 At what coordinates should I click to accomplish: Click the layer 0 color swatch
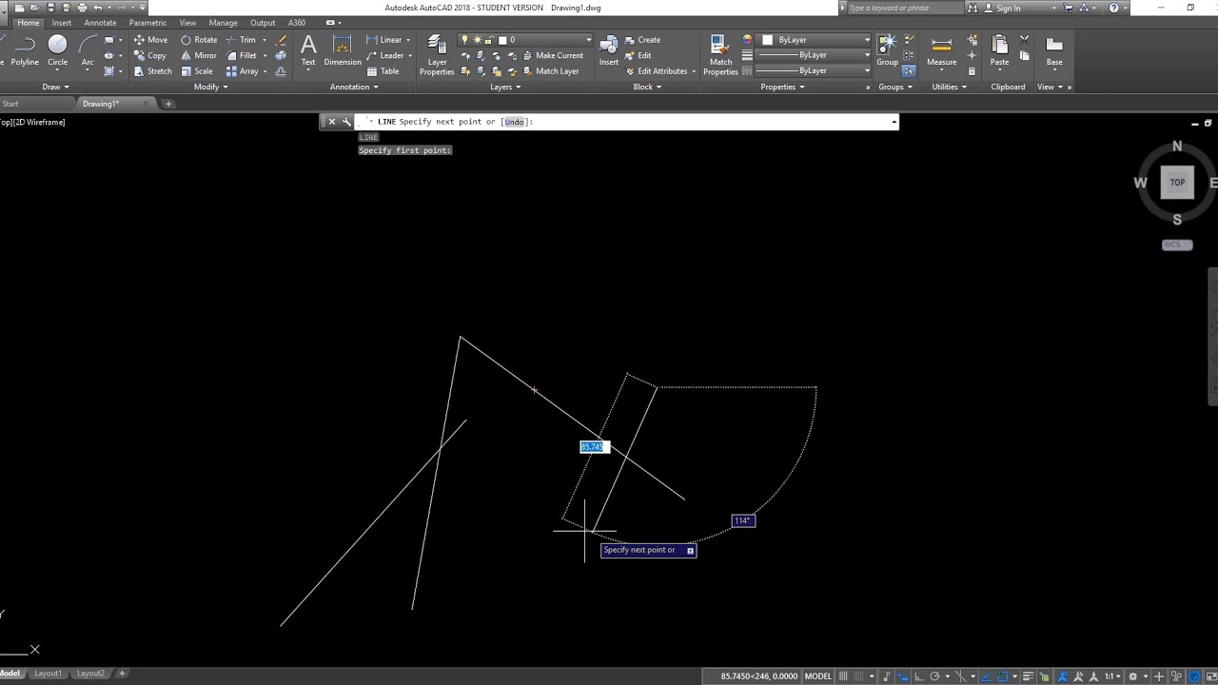click(x=501, y=40)
